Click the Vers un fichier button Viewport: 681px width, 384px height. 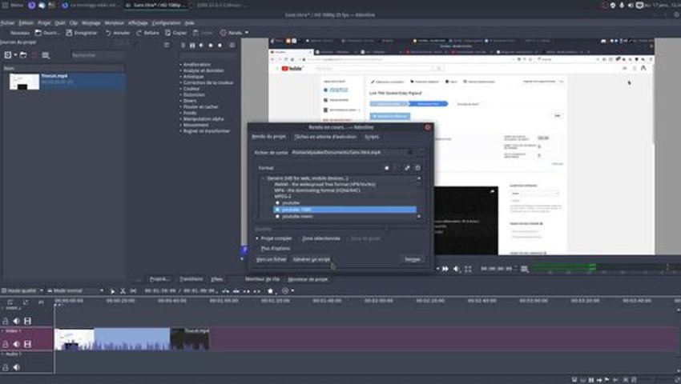click(271, 259)
